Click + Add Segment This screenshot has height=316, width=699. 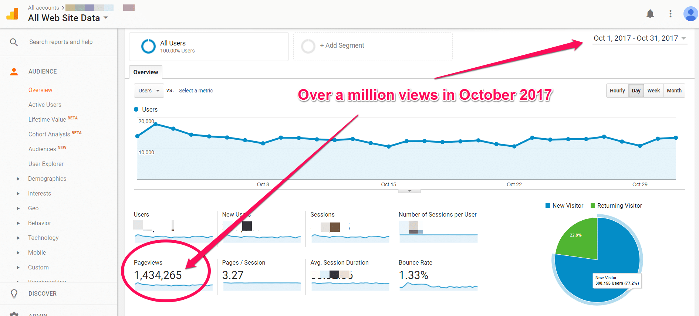point(342,45)
